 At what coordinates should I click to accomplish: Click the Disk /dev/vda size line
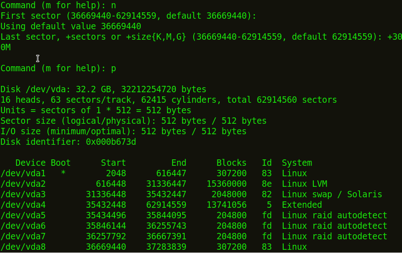click(103, 90)
